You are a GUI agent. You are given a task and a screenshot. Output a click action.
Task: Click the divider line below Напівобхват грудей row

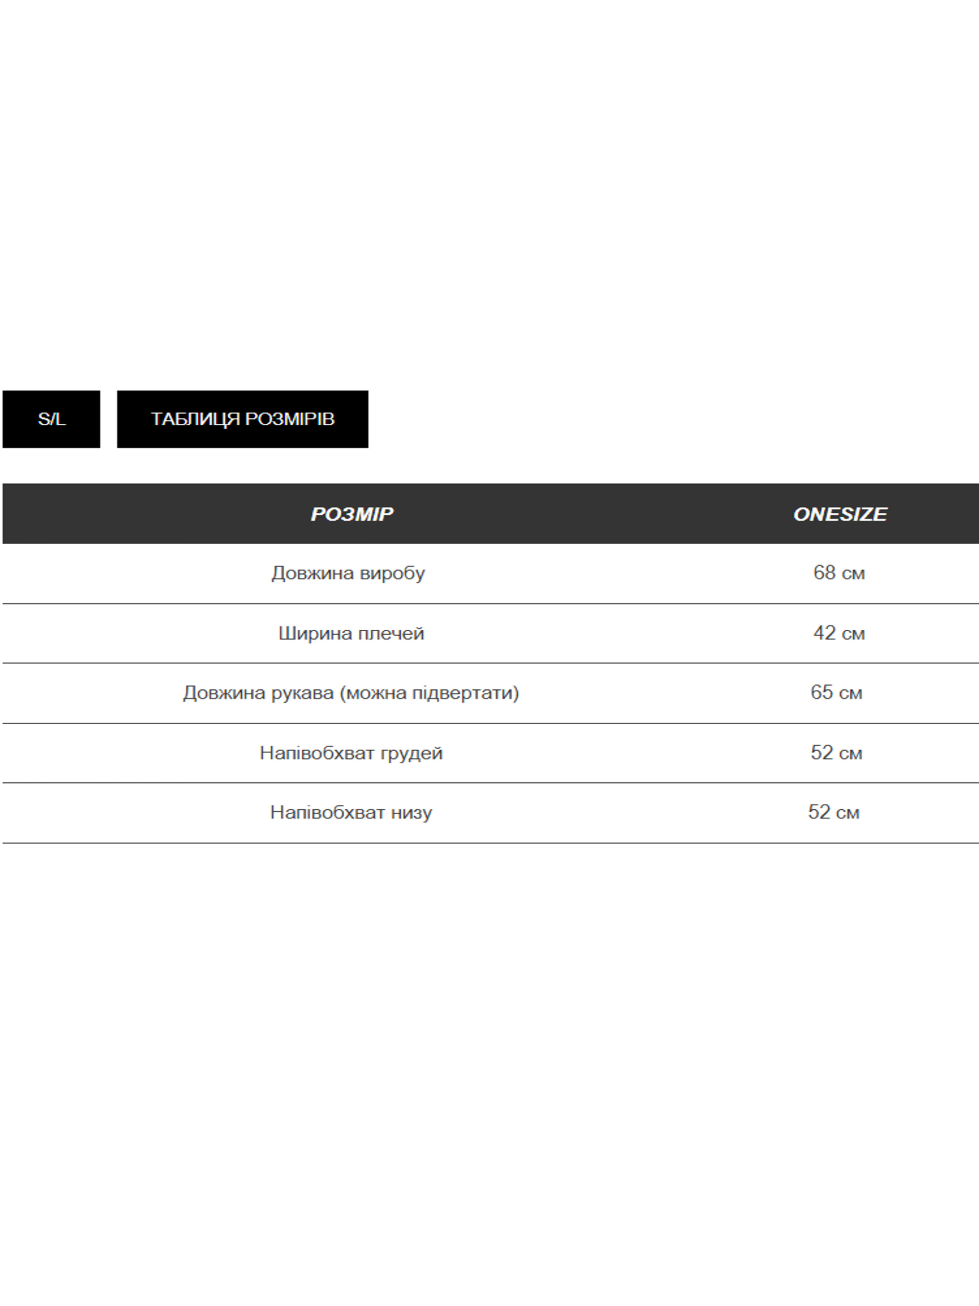click(490, 783)
